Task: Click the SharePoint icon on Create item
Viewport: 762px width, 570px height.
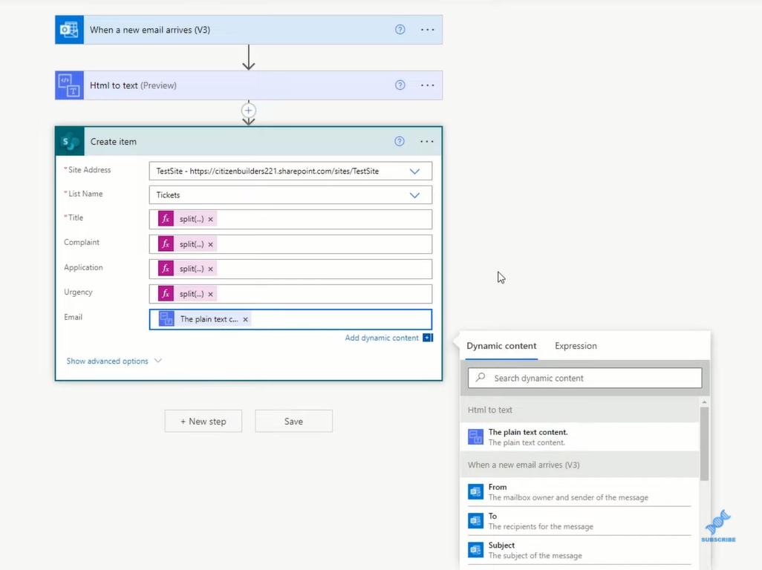Action: point(71,142)
